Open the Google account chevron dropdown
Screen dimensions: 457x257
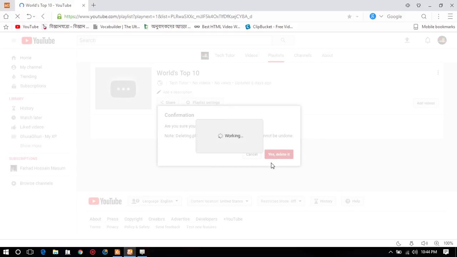click(x=381, y=16)
